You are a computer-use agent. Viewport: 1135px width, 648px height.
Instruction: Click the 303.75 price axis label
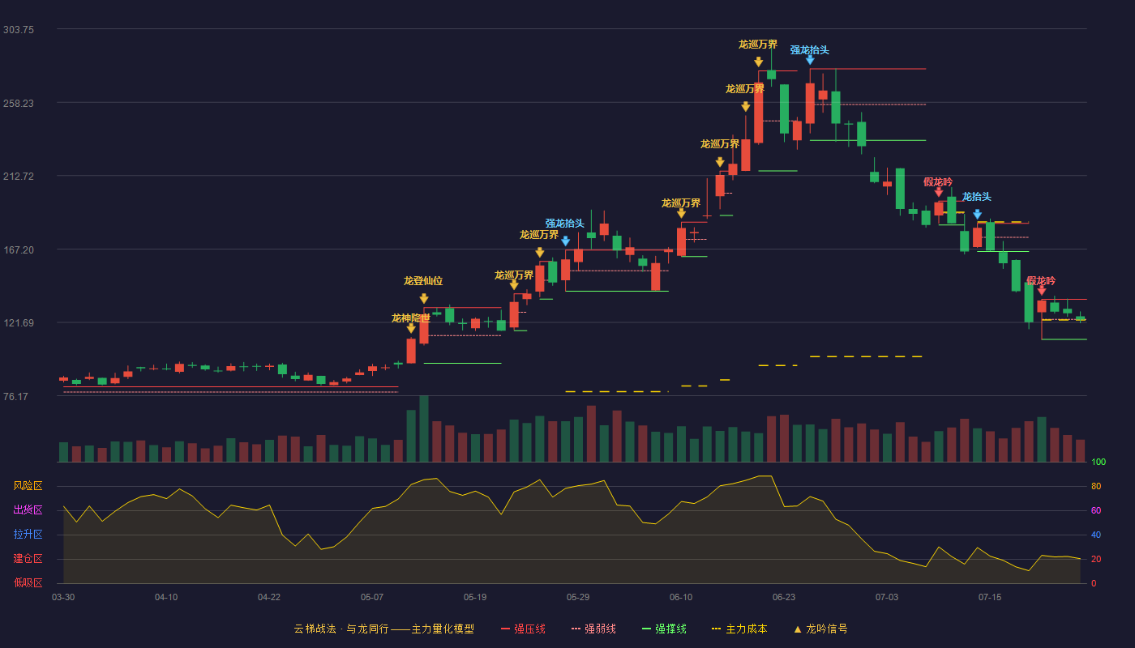(19, 29)
